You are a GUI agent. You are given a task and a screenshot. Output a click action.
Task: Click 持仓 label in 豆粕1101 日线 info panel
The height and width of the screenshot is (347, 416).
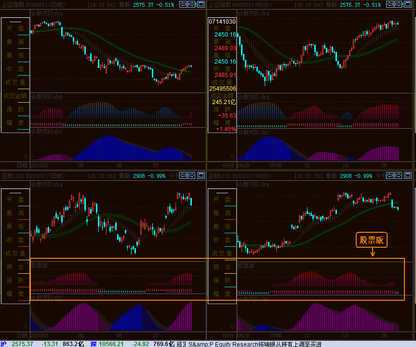click(15, 267)
